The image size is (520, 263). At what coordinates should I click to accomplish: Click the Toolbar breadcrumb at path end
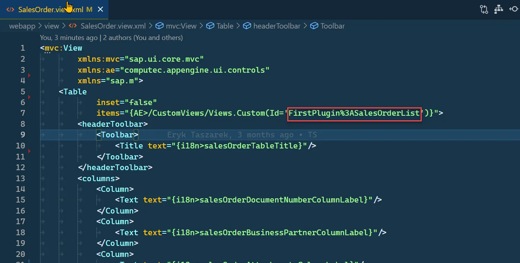coord(332,26)
